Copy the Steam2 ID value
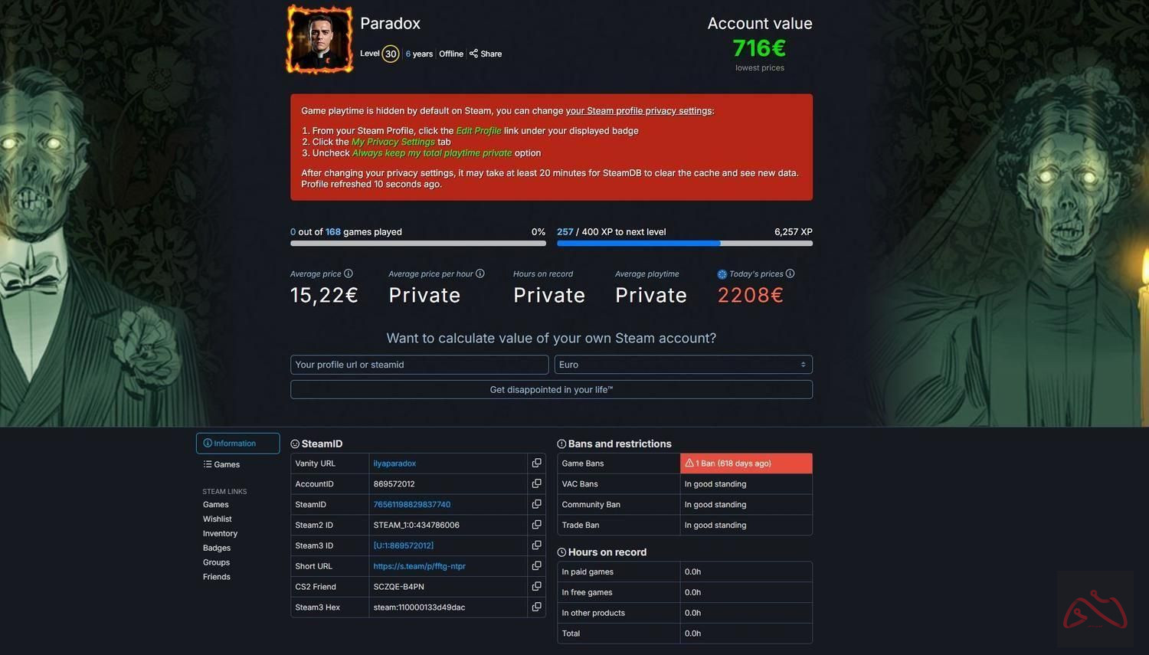This screenshot has width=1149, height=655. tap(536, 525)
